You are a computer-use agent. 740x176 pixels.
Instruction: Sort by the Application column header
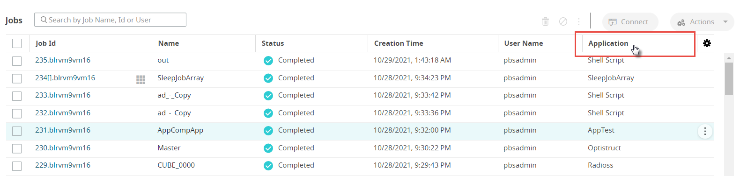tap(608, 43)
